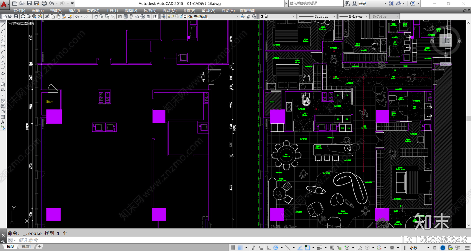Toggle grid display in status bar
Image resolution: width=471 pixels, height=251 pixels.
pyautogui.click(x=233, y=248)
